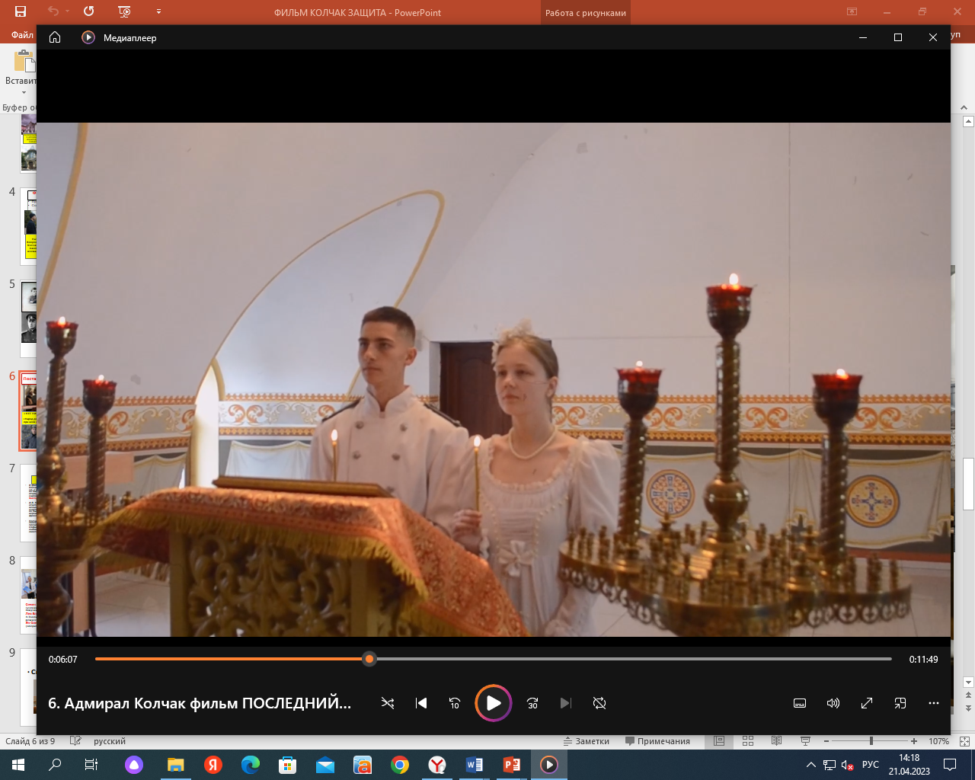Open subtitles and captions menu

tap(800, 703)
